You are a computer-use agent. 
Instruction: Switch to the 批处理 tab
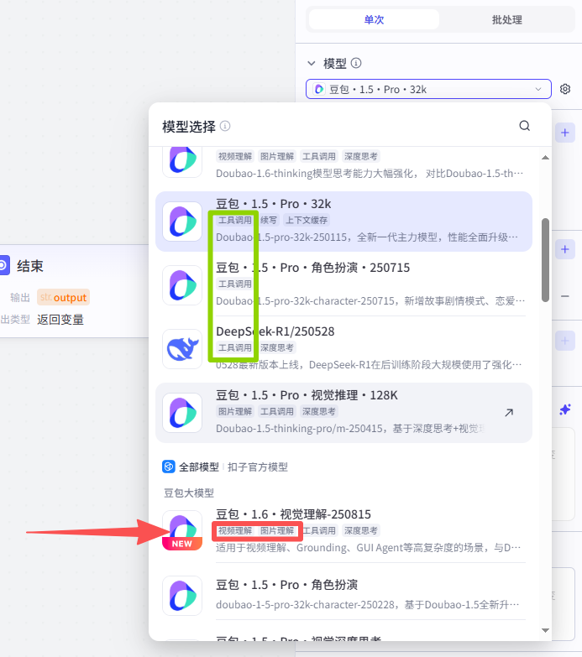click(507, 19)
